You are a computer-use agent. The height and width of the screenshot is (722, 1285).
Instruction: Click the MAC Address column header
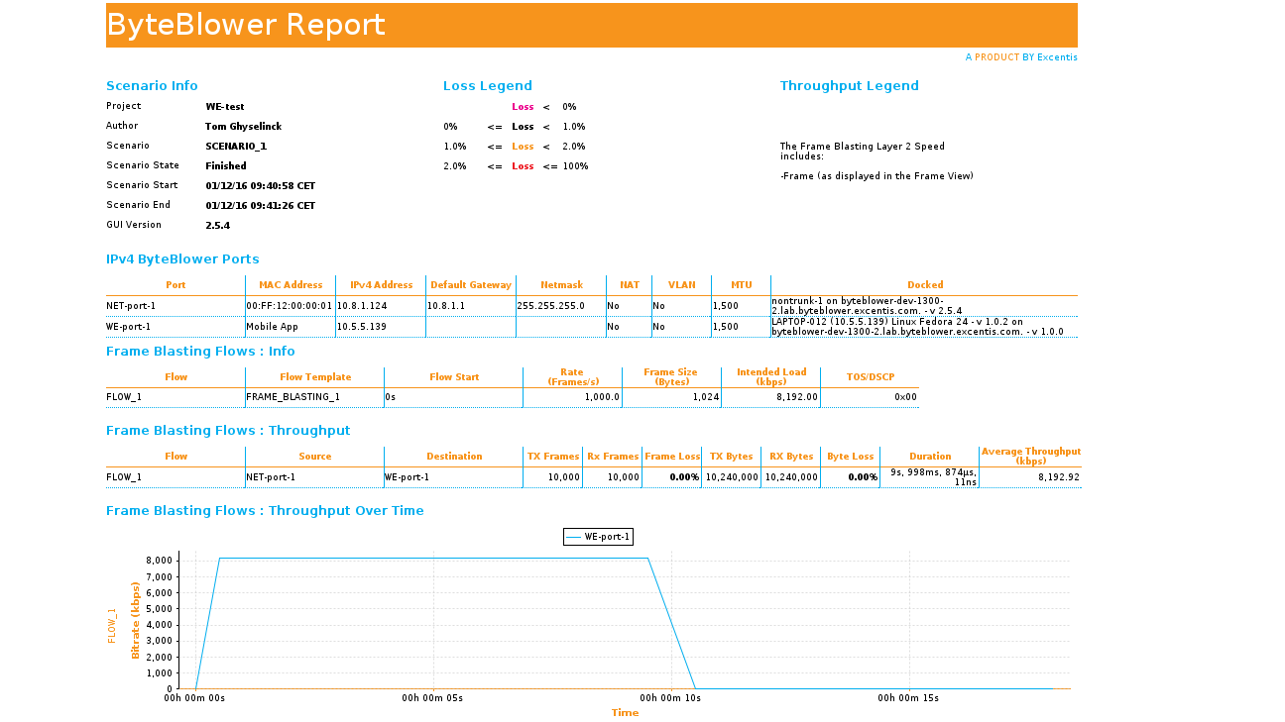click(x=291, y=285)
